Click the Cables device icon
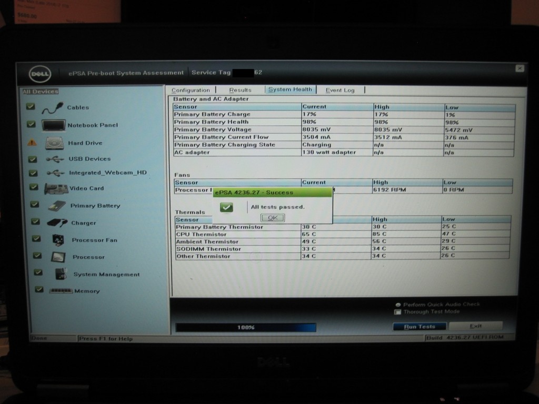The image size is (539, 404). pyautogui.click(x=52, y=108)
